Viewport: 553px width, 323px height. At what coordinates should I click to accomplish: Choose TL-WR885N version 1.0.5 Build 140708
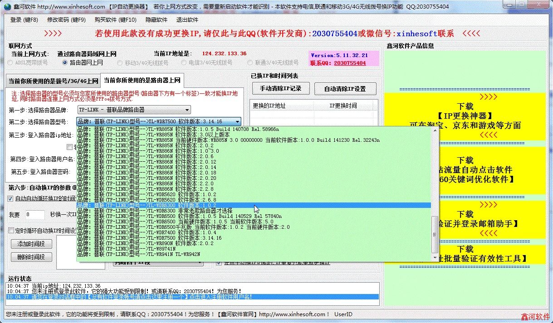254,129
